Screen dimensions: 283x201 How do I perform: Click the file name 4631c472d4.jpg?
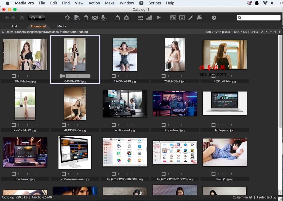point(225,81)
